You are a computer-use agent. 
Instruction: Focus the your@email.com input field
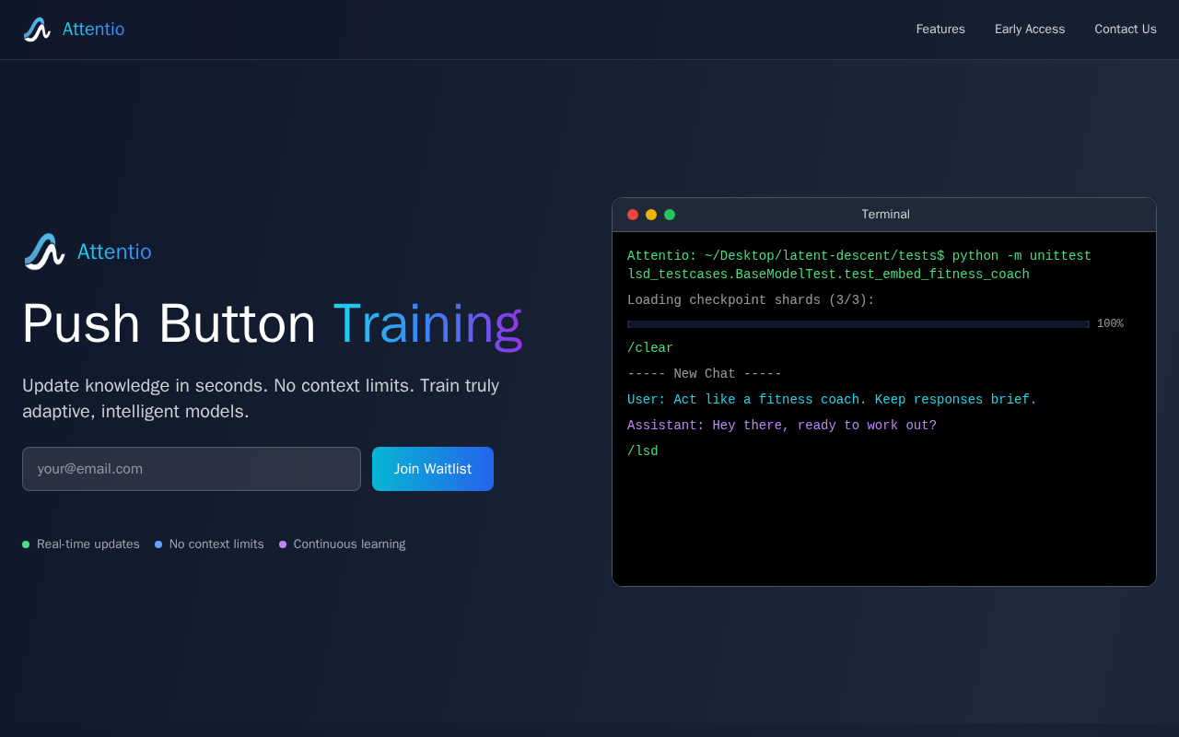192,469
